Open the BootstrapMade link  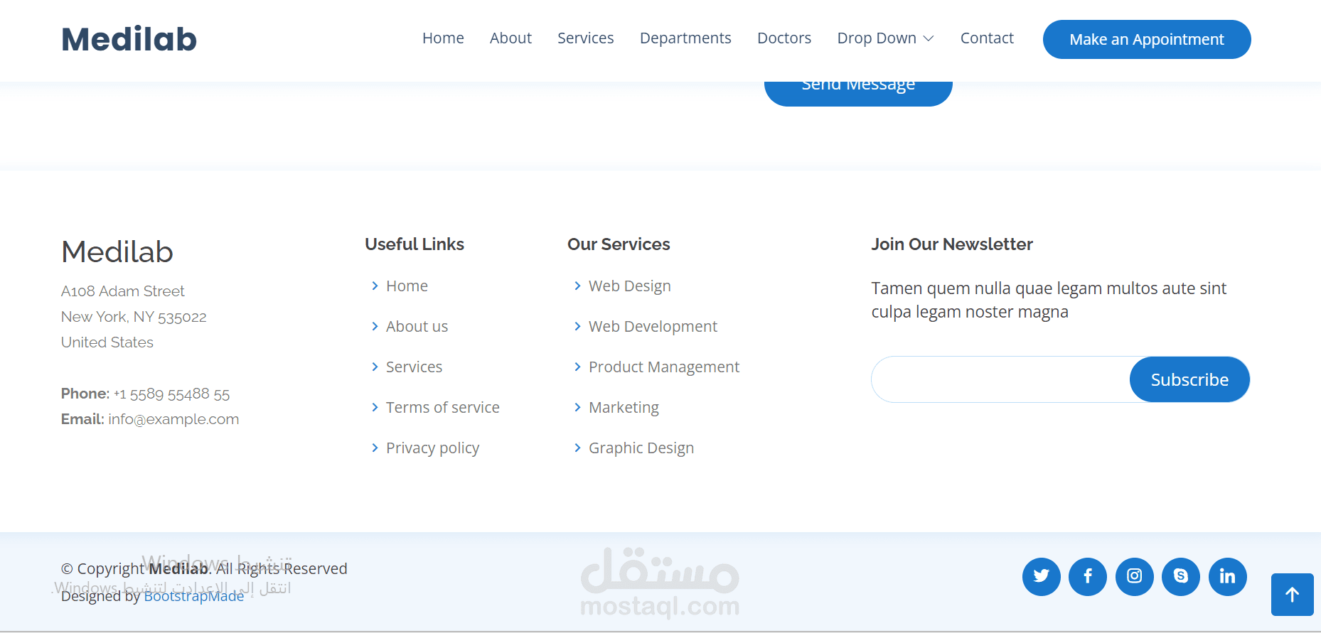(194, 596)
